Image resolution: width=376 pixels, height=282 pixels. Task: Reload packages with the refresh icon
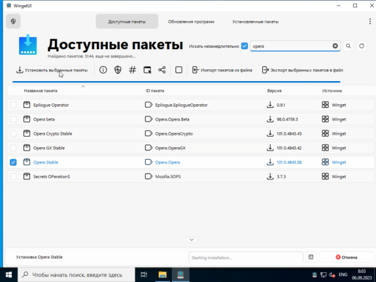tap(362, 46)
